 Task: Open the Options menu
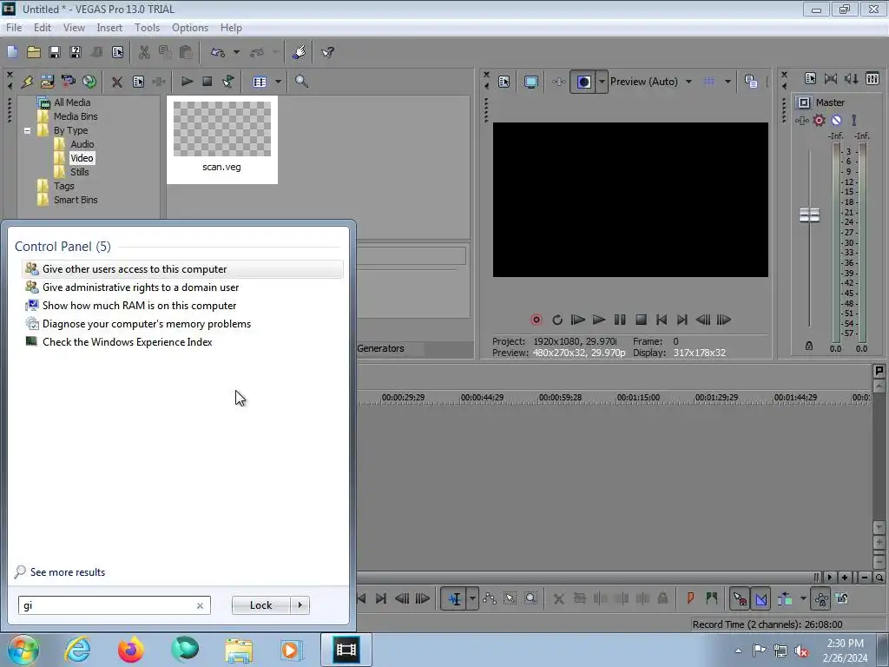click(x=190, y=27)
